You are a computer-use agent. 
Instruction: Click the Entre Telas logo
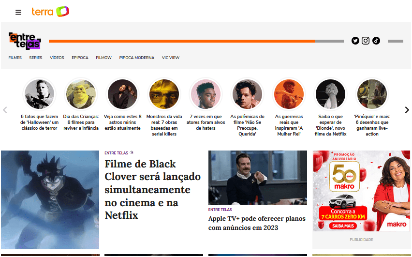25,41
